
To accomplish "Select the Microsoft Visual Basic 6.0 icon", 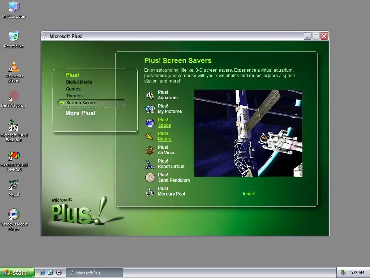I will point(14,130).
